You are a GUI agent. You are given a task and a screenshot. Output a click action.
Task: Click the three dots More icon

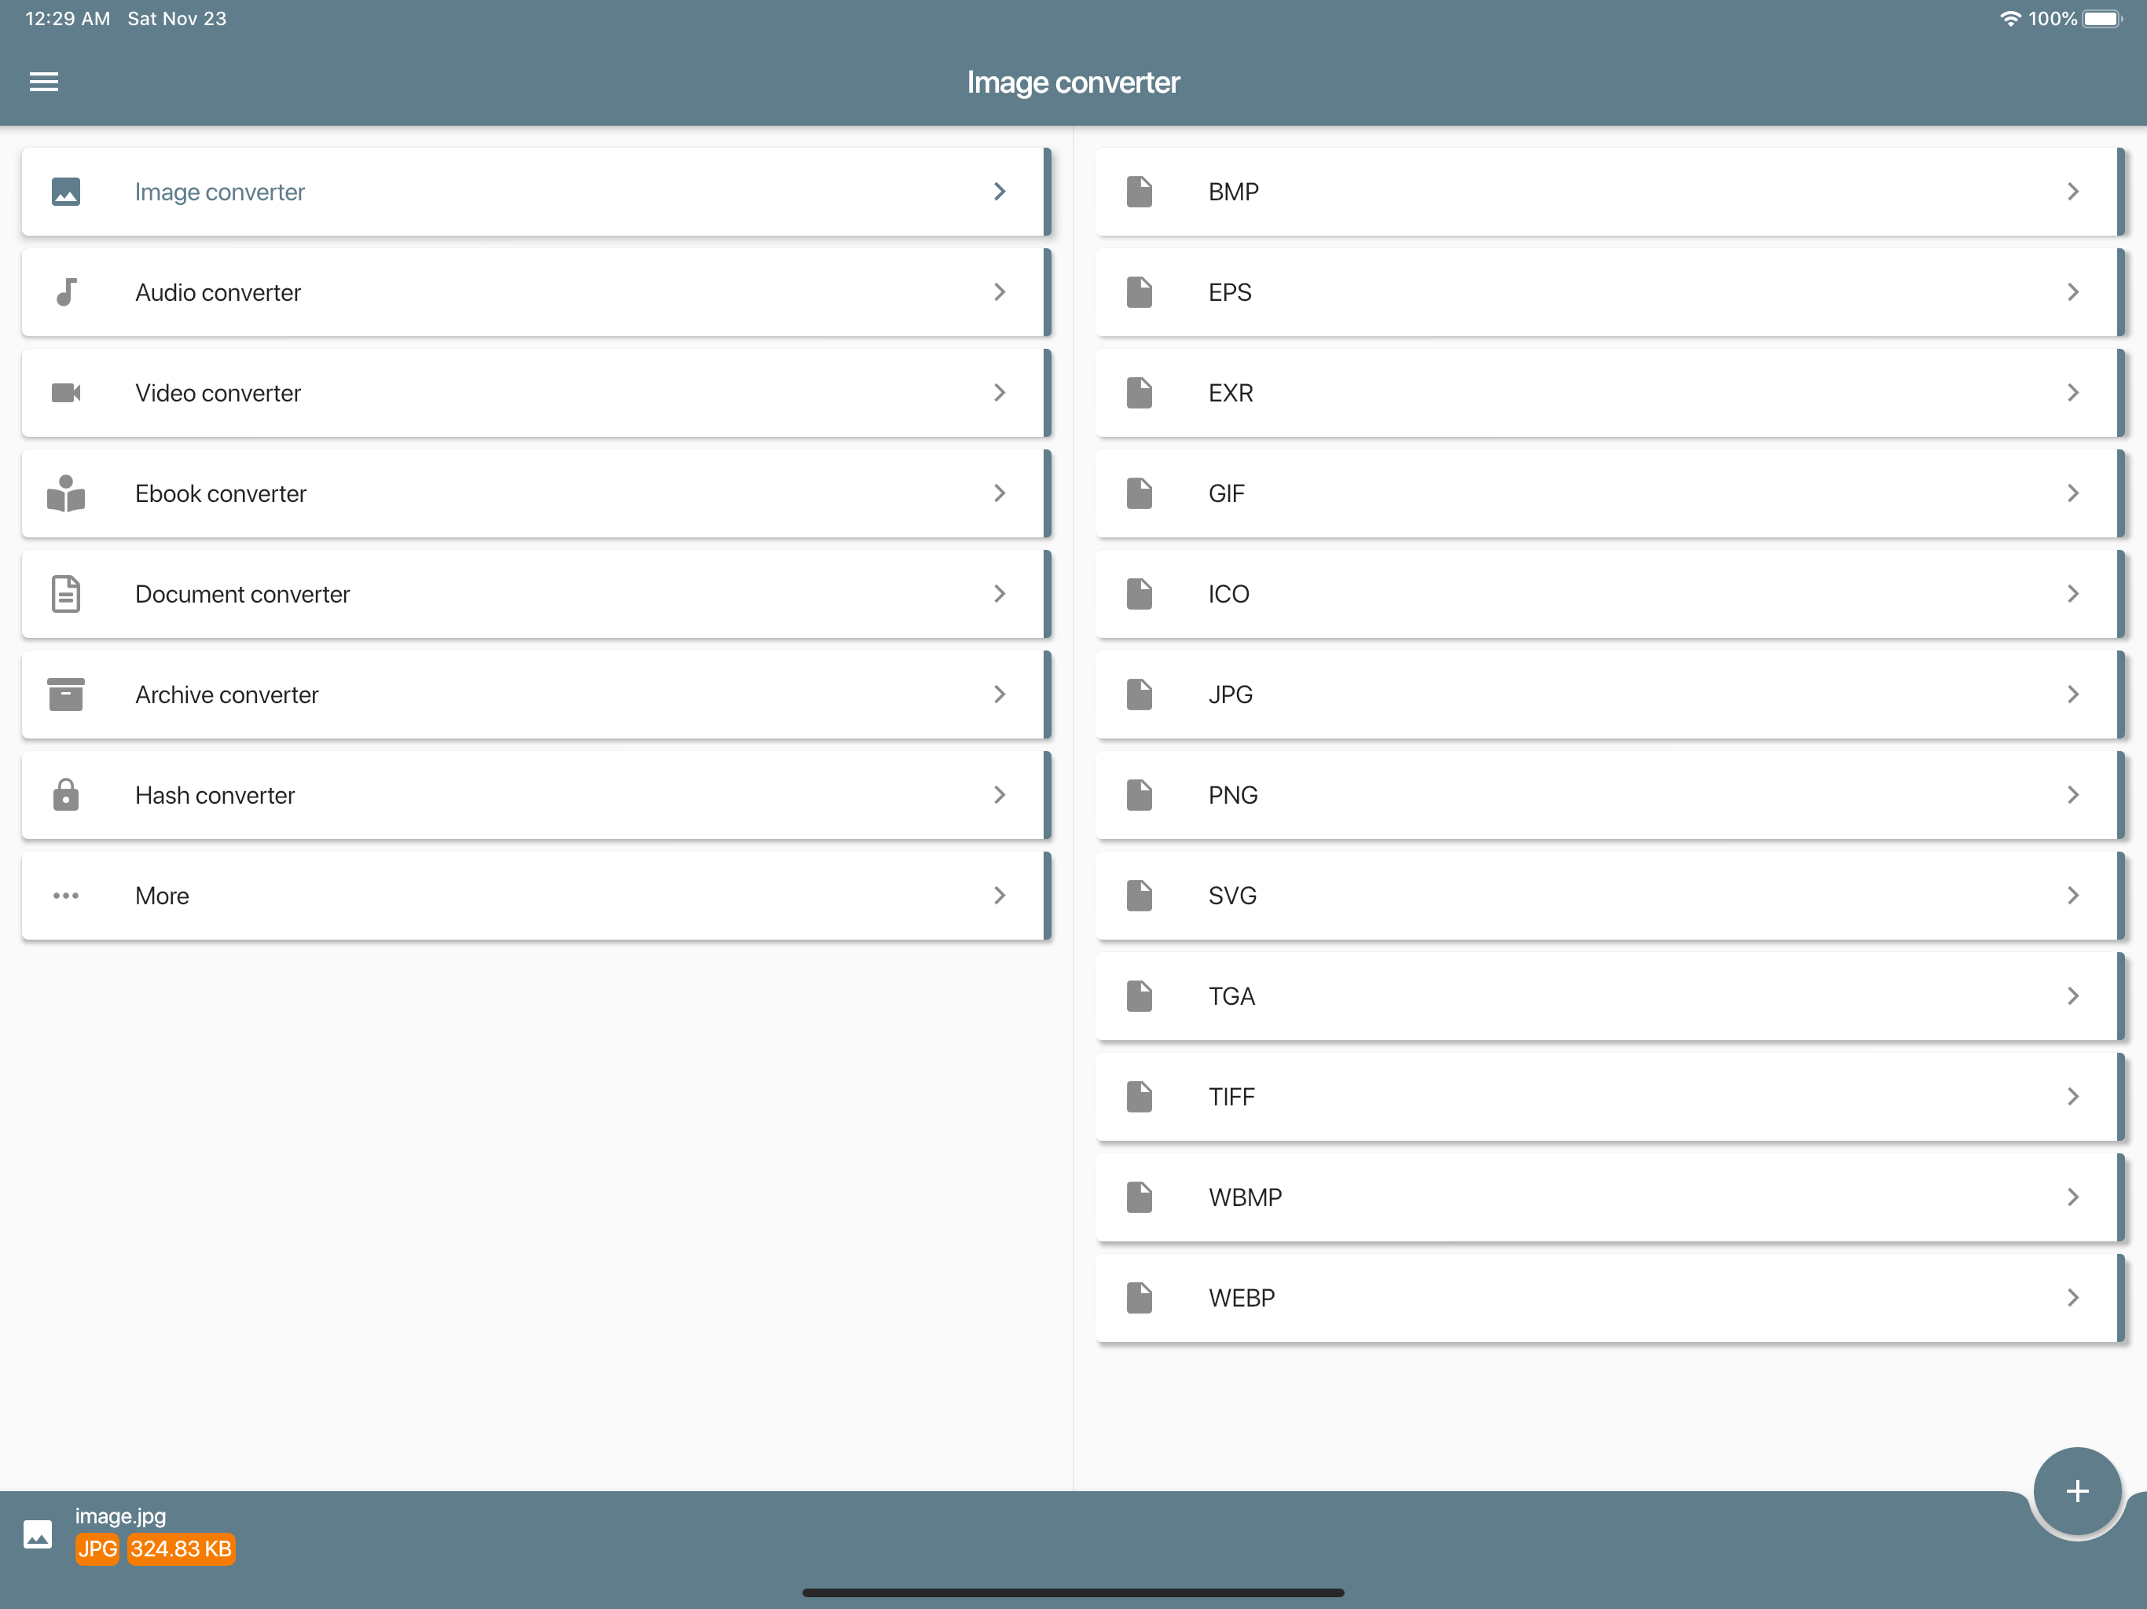coord(66,896)
